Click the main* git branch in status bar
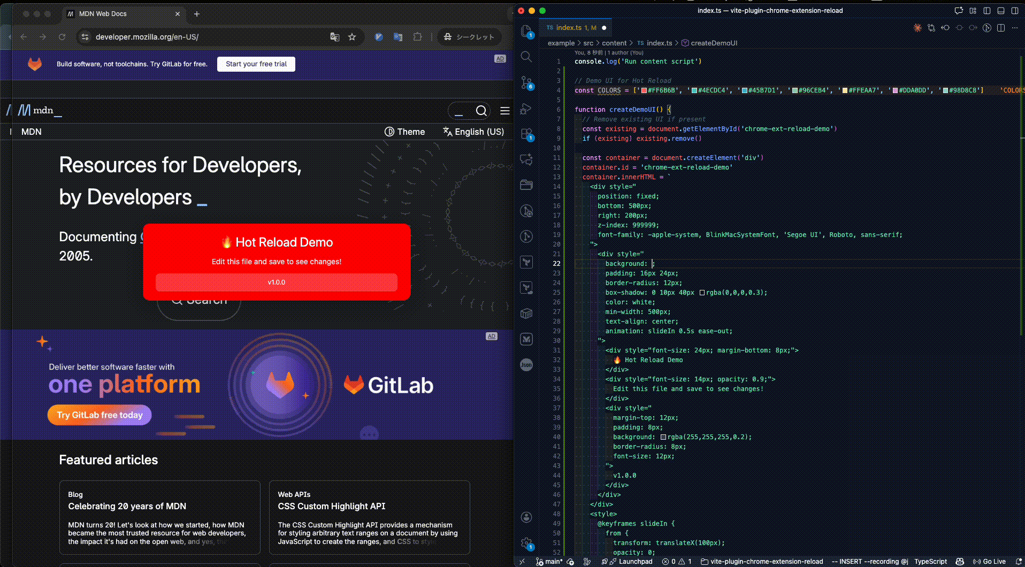 549,562
